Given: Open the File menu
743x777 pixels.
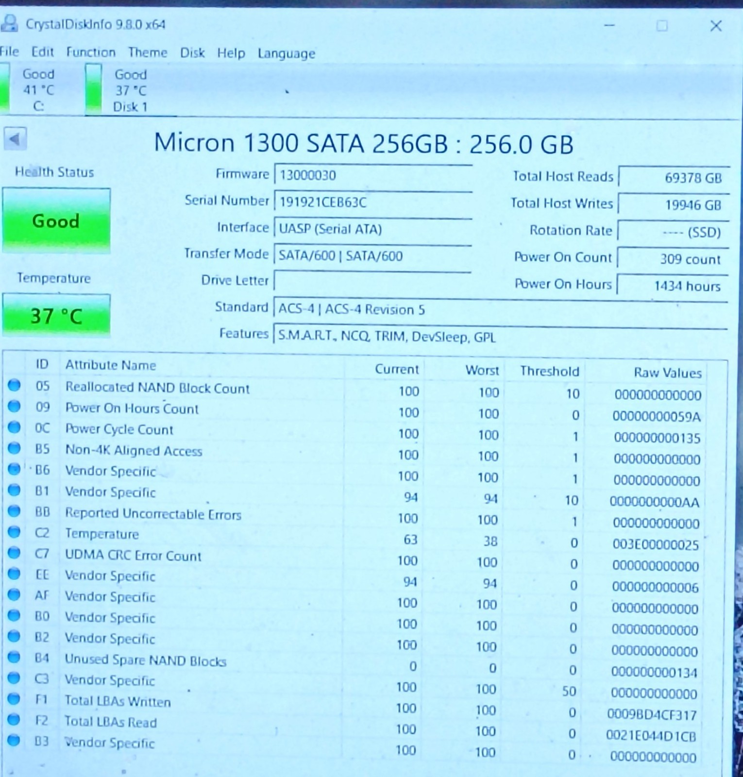Looking at the screenshot, I should pyautogui.click(x=9, y=51).
